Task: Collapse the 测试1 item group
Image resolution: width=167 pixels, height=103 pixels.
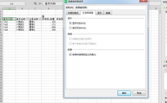Action: [x=17, y=22]
